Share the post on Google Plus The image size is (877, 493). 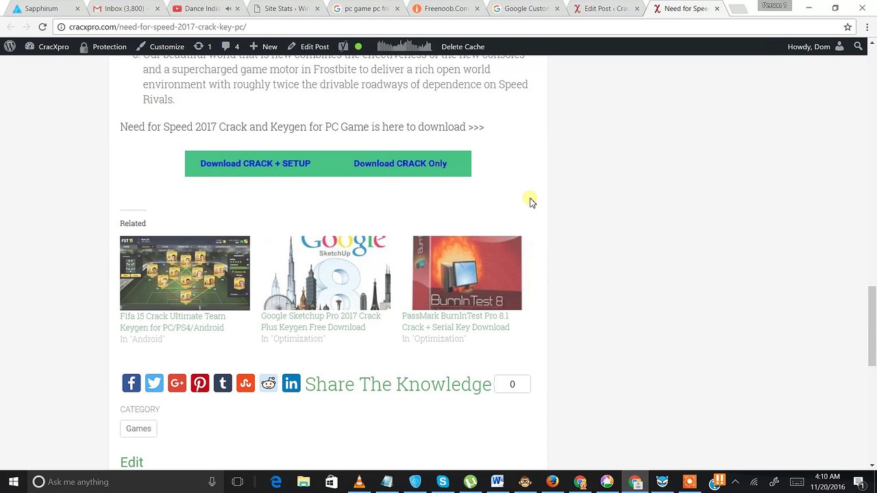(177, 383)
